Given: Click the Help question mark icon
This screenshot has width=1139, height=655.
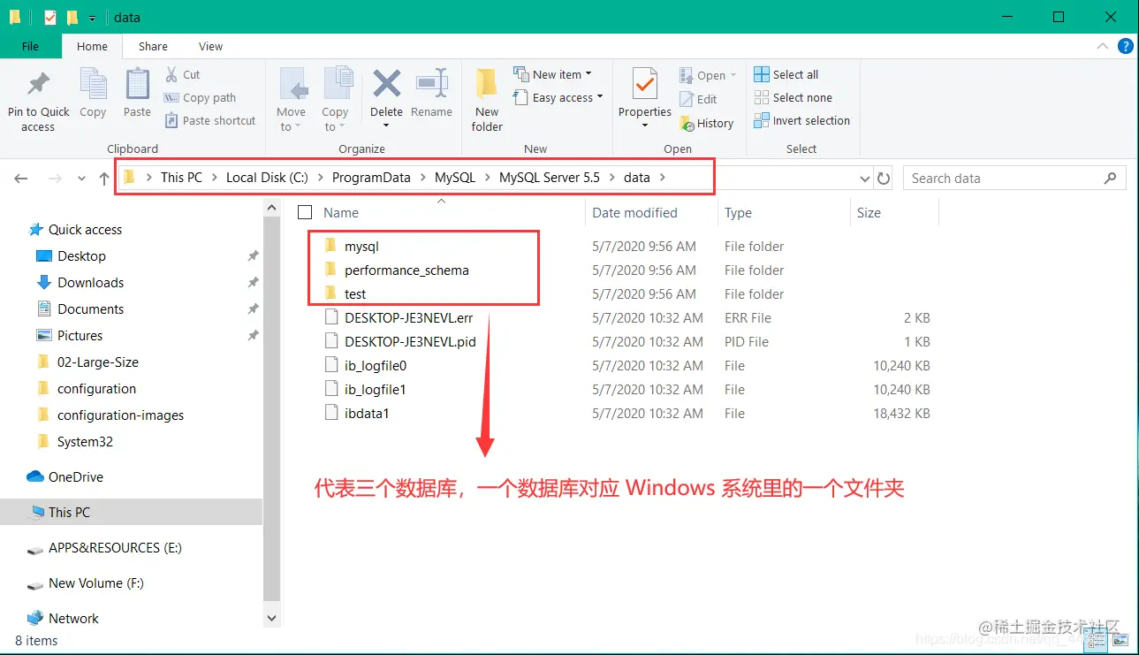Looking at the screenshot, I should click(x=1126, y=47).
